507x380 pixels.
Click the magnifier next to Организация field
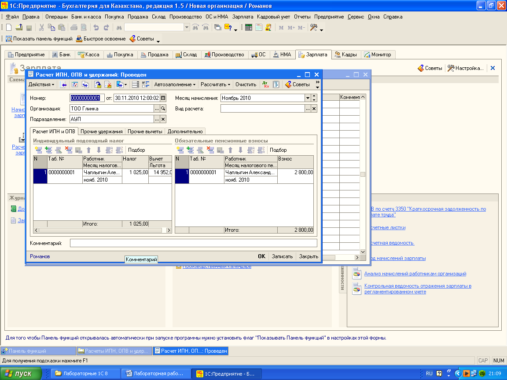163,109
